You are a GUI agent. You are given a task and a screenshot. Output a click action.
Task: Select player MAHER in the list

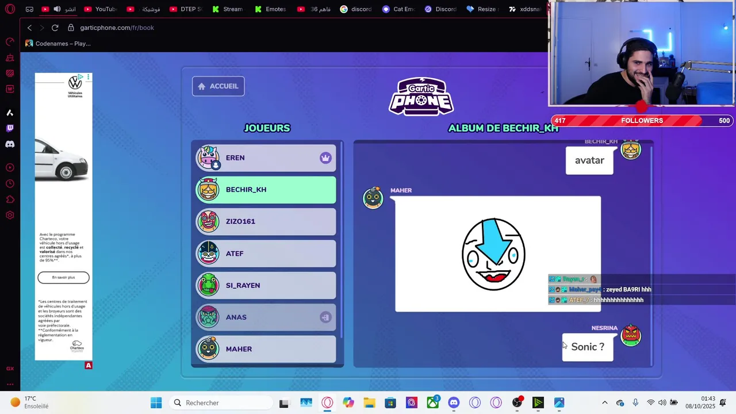click(x=266, y=349)
